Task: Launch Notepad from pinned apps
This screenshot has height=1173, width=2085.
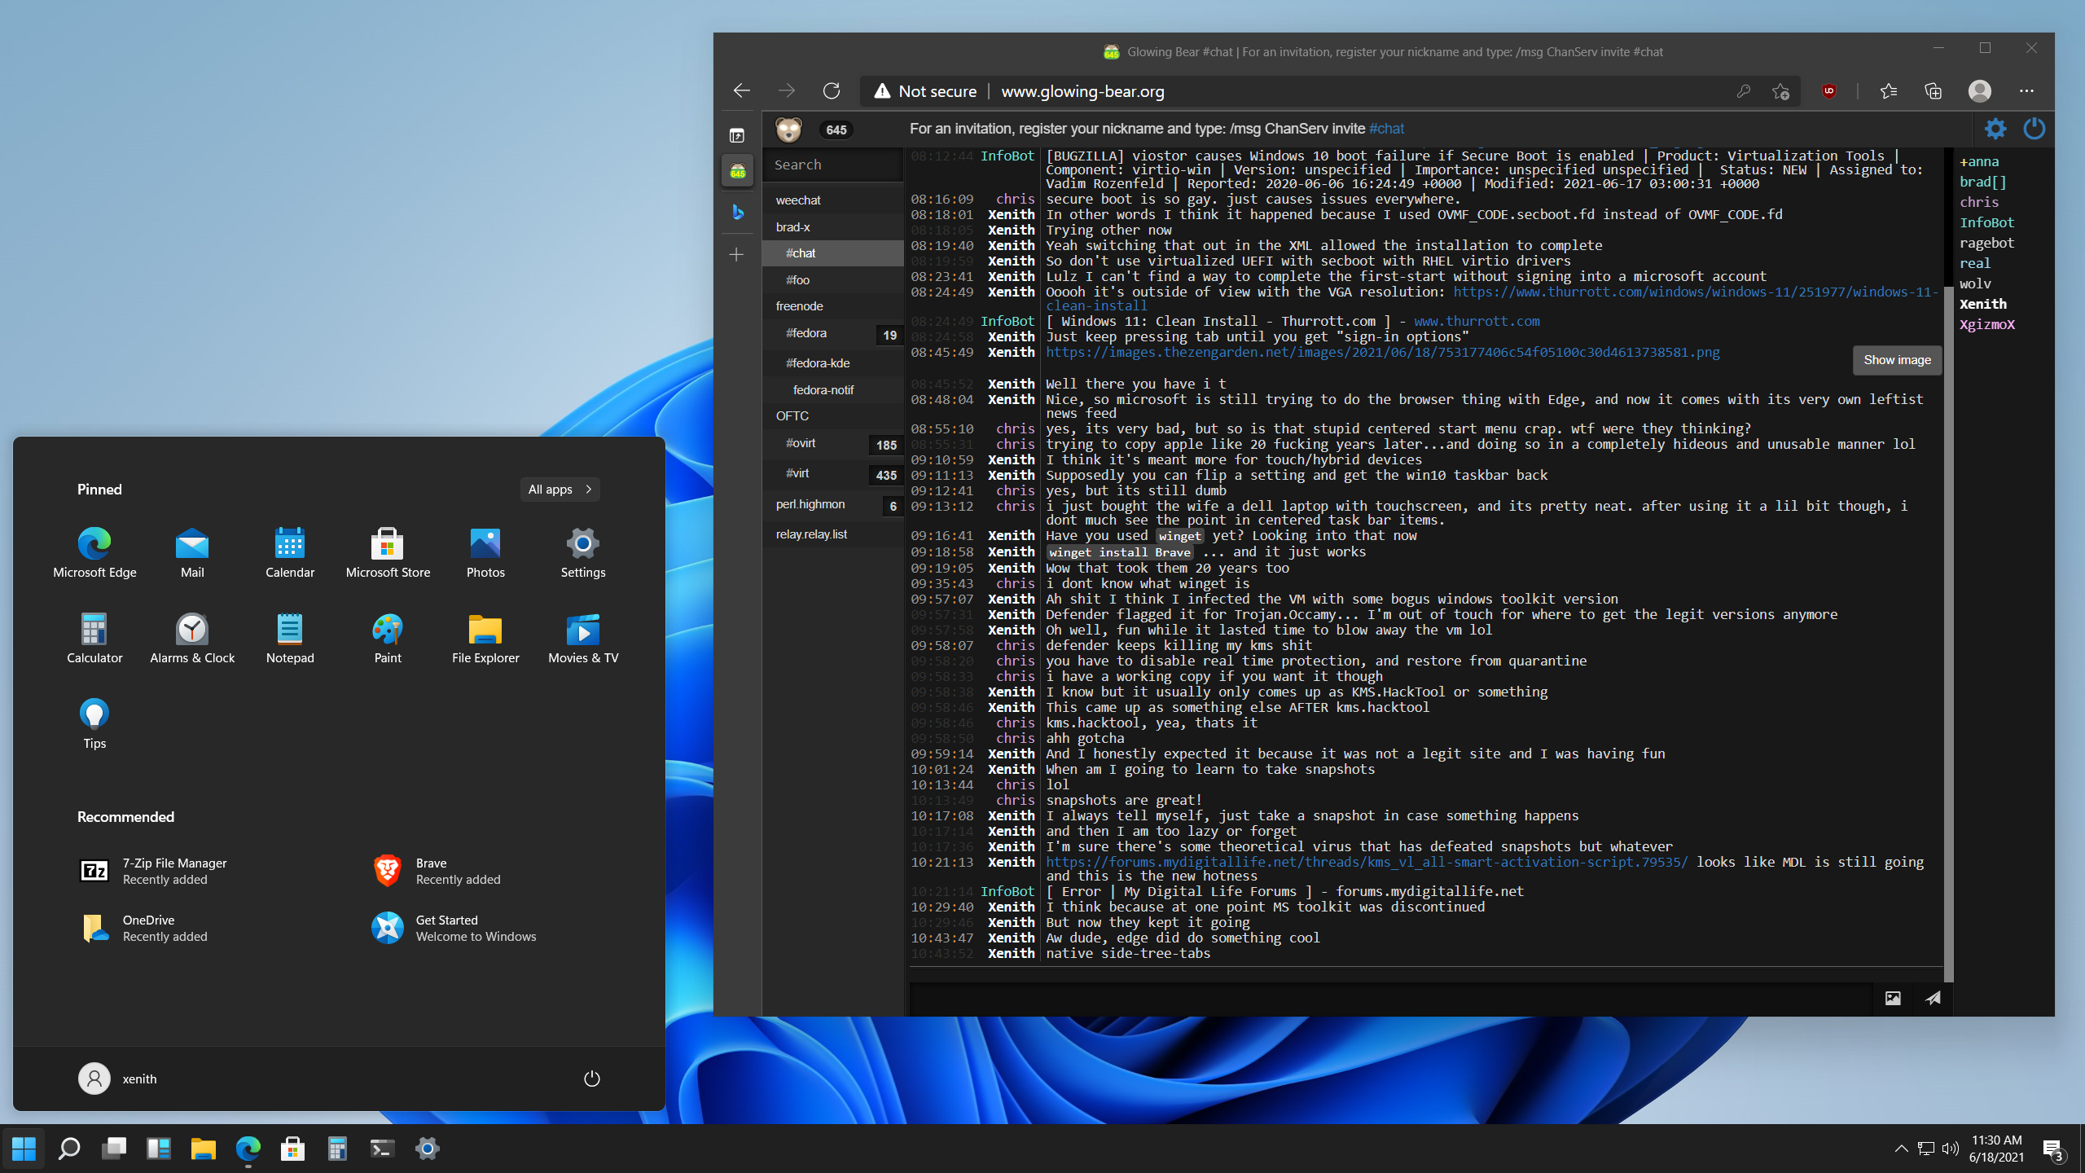Action: [x=290, y=639]
